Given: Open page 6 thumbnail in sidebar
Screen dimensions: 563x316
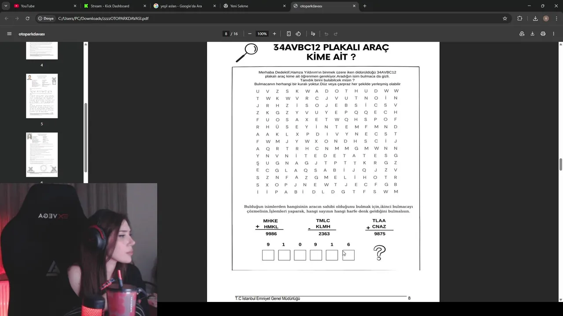Looking at the screenshot, I should pyautogui.click(x=42, y=154).
